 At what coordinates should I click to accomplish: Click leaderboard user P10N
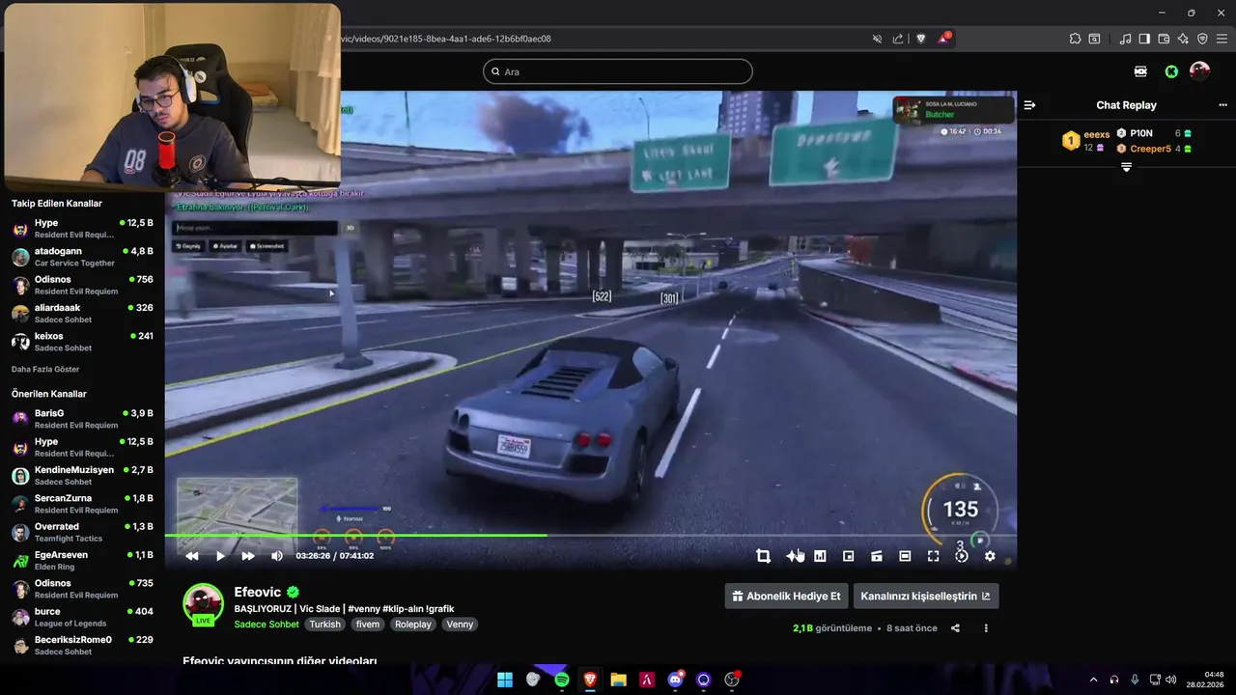(1141, 133)
